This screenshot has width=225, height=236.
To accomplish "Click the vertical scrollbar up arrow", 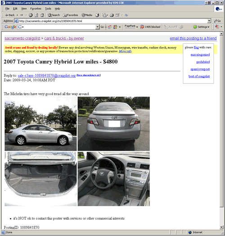I will coord(221,34).
